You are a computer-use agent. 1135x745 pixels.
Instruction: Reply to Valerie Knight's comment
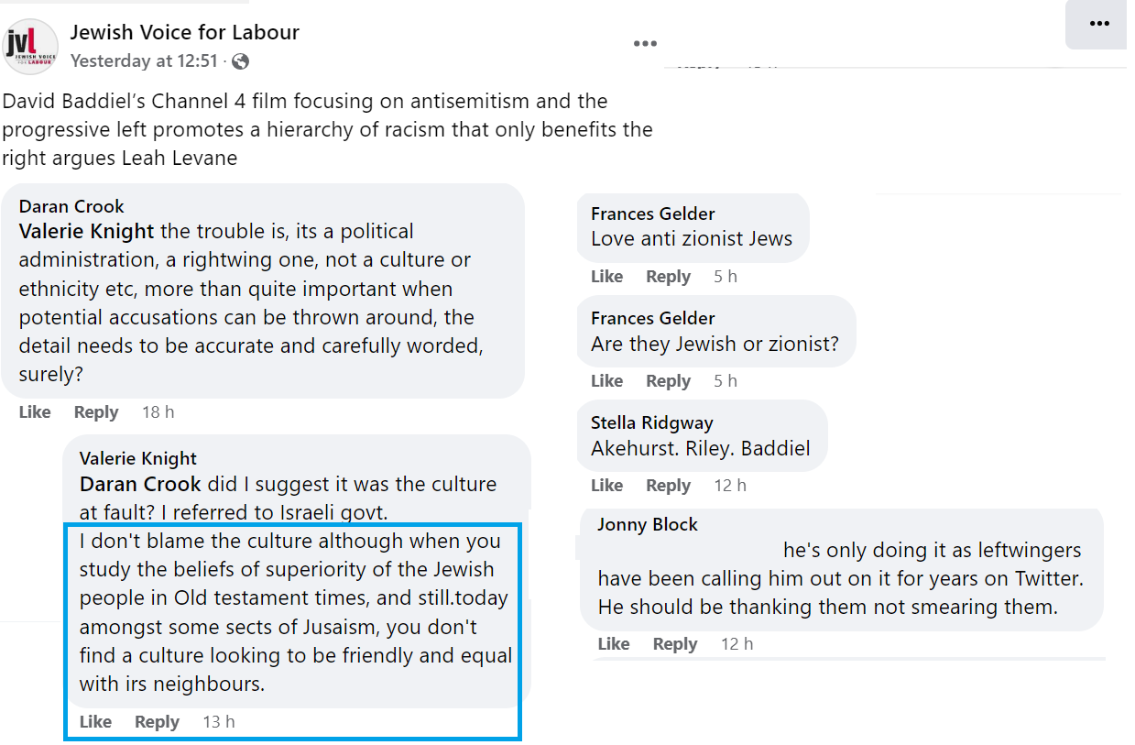(x=157, y=722)
